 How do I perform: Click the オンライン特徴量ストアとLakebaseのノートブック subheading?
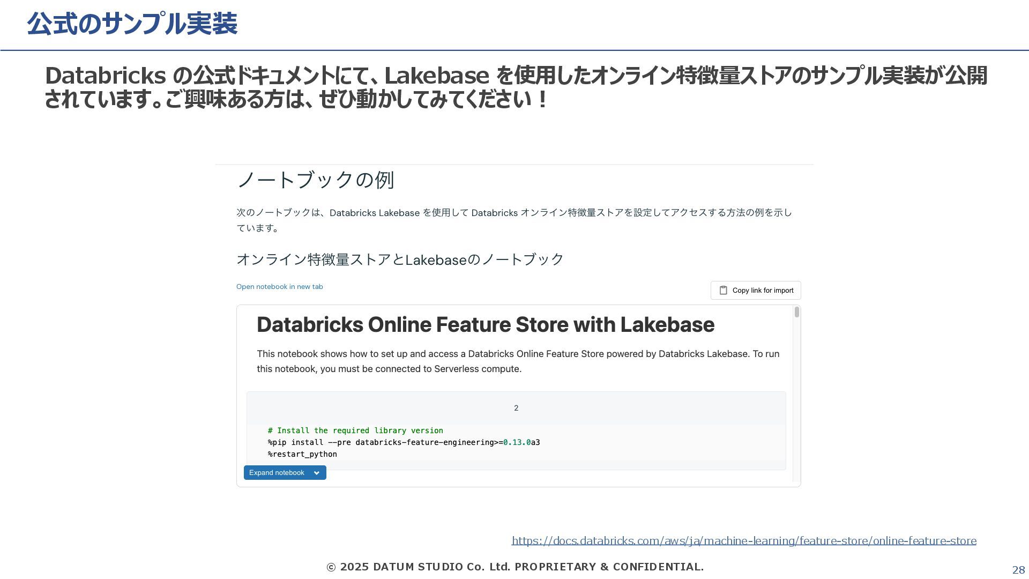[x=400, y=259]
